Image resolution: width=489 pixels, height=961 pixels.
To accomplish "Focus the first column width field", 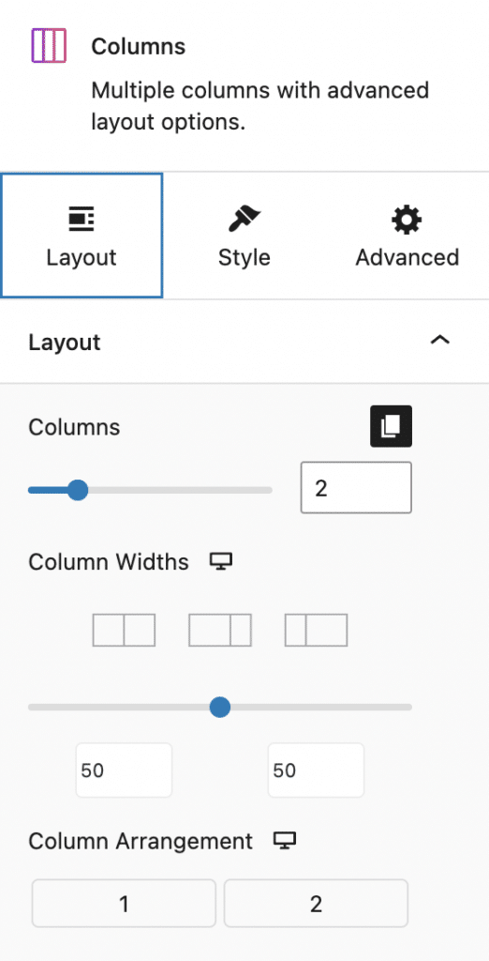I will [x=124, y=770].
